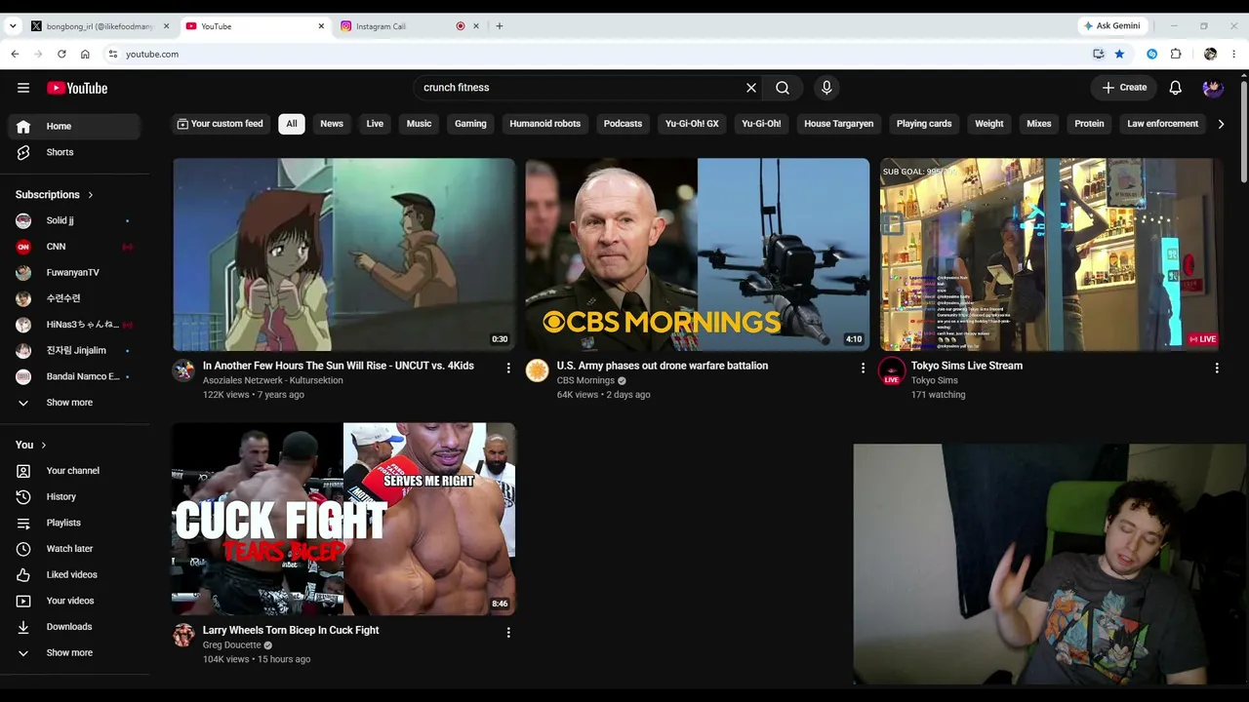This screenshot has width=1249, height=702.
Task: Open the YouTube account avatar menu
Action: (x=1213, y=88)
